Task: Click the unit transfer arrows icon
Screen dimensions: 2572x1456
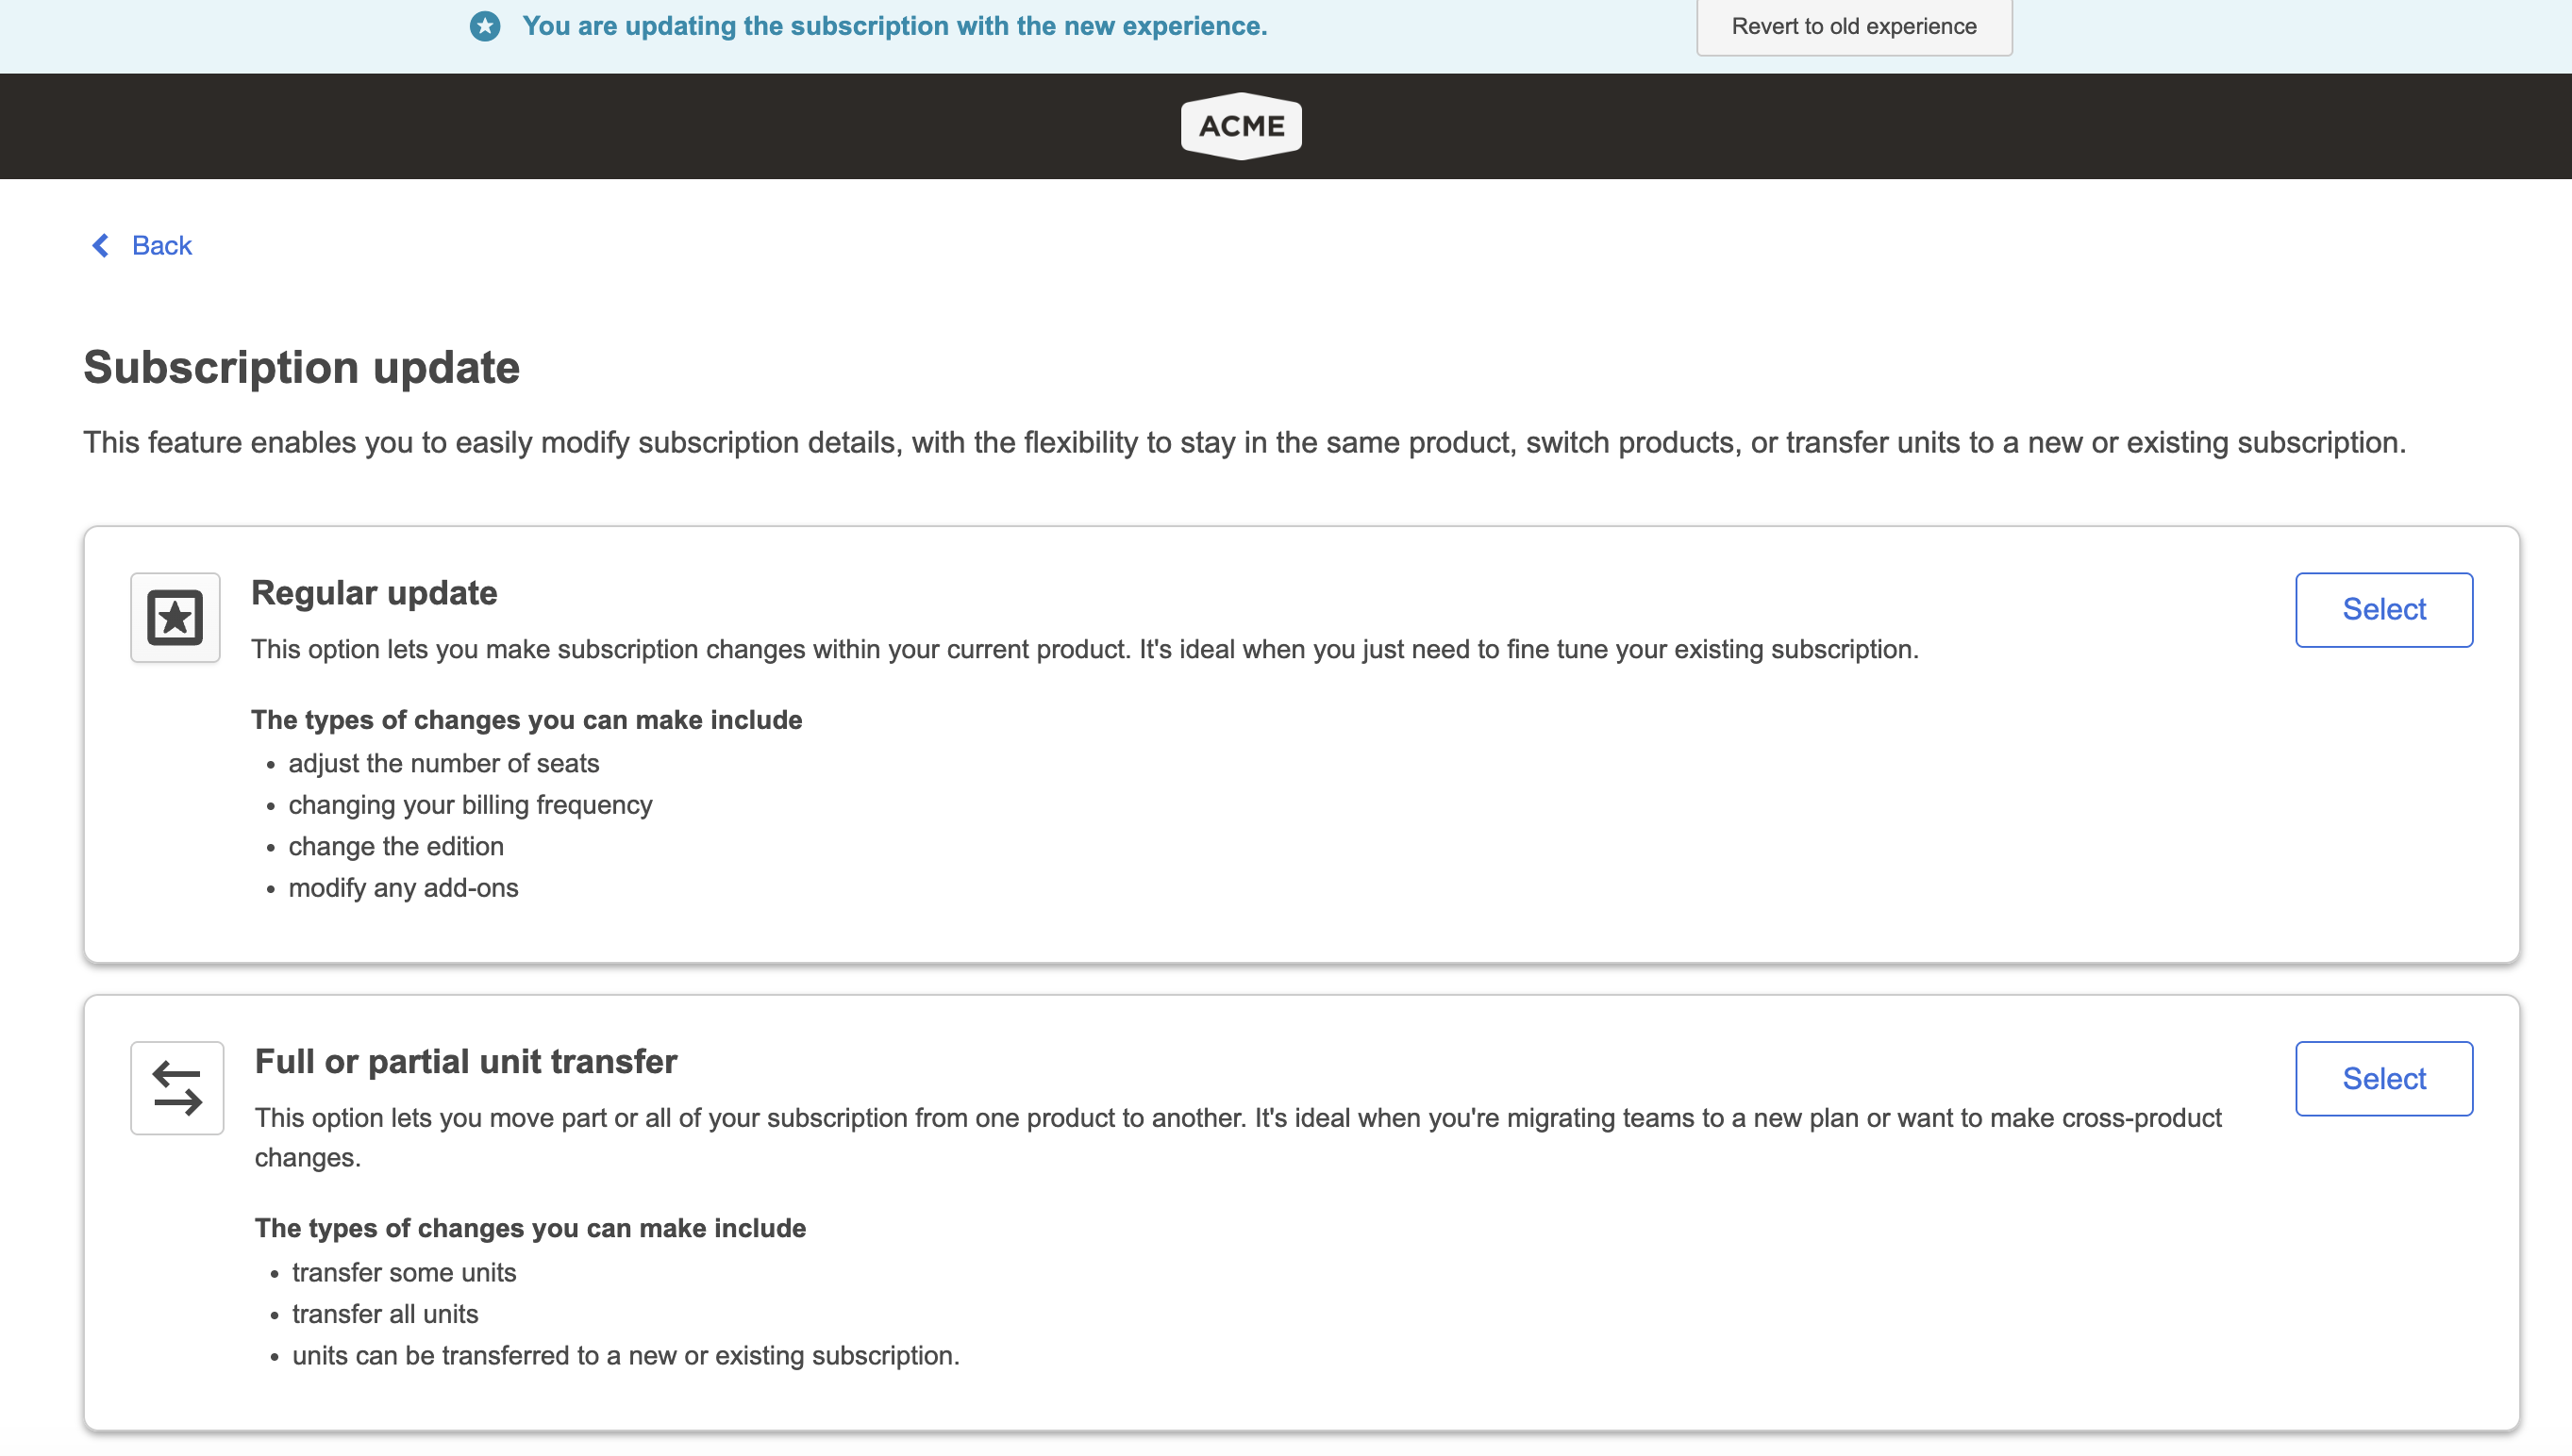Action: [177, 1088]
